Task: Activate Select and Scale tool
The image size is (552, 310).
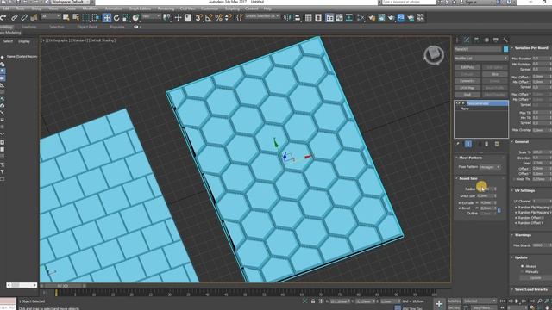Action: coord(126,17)
